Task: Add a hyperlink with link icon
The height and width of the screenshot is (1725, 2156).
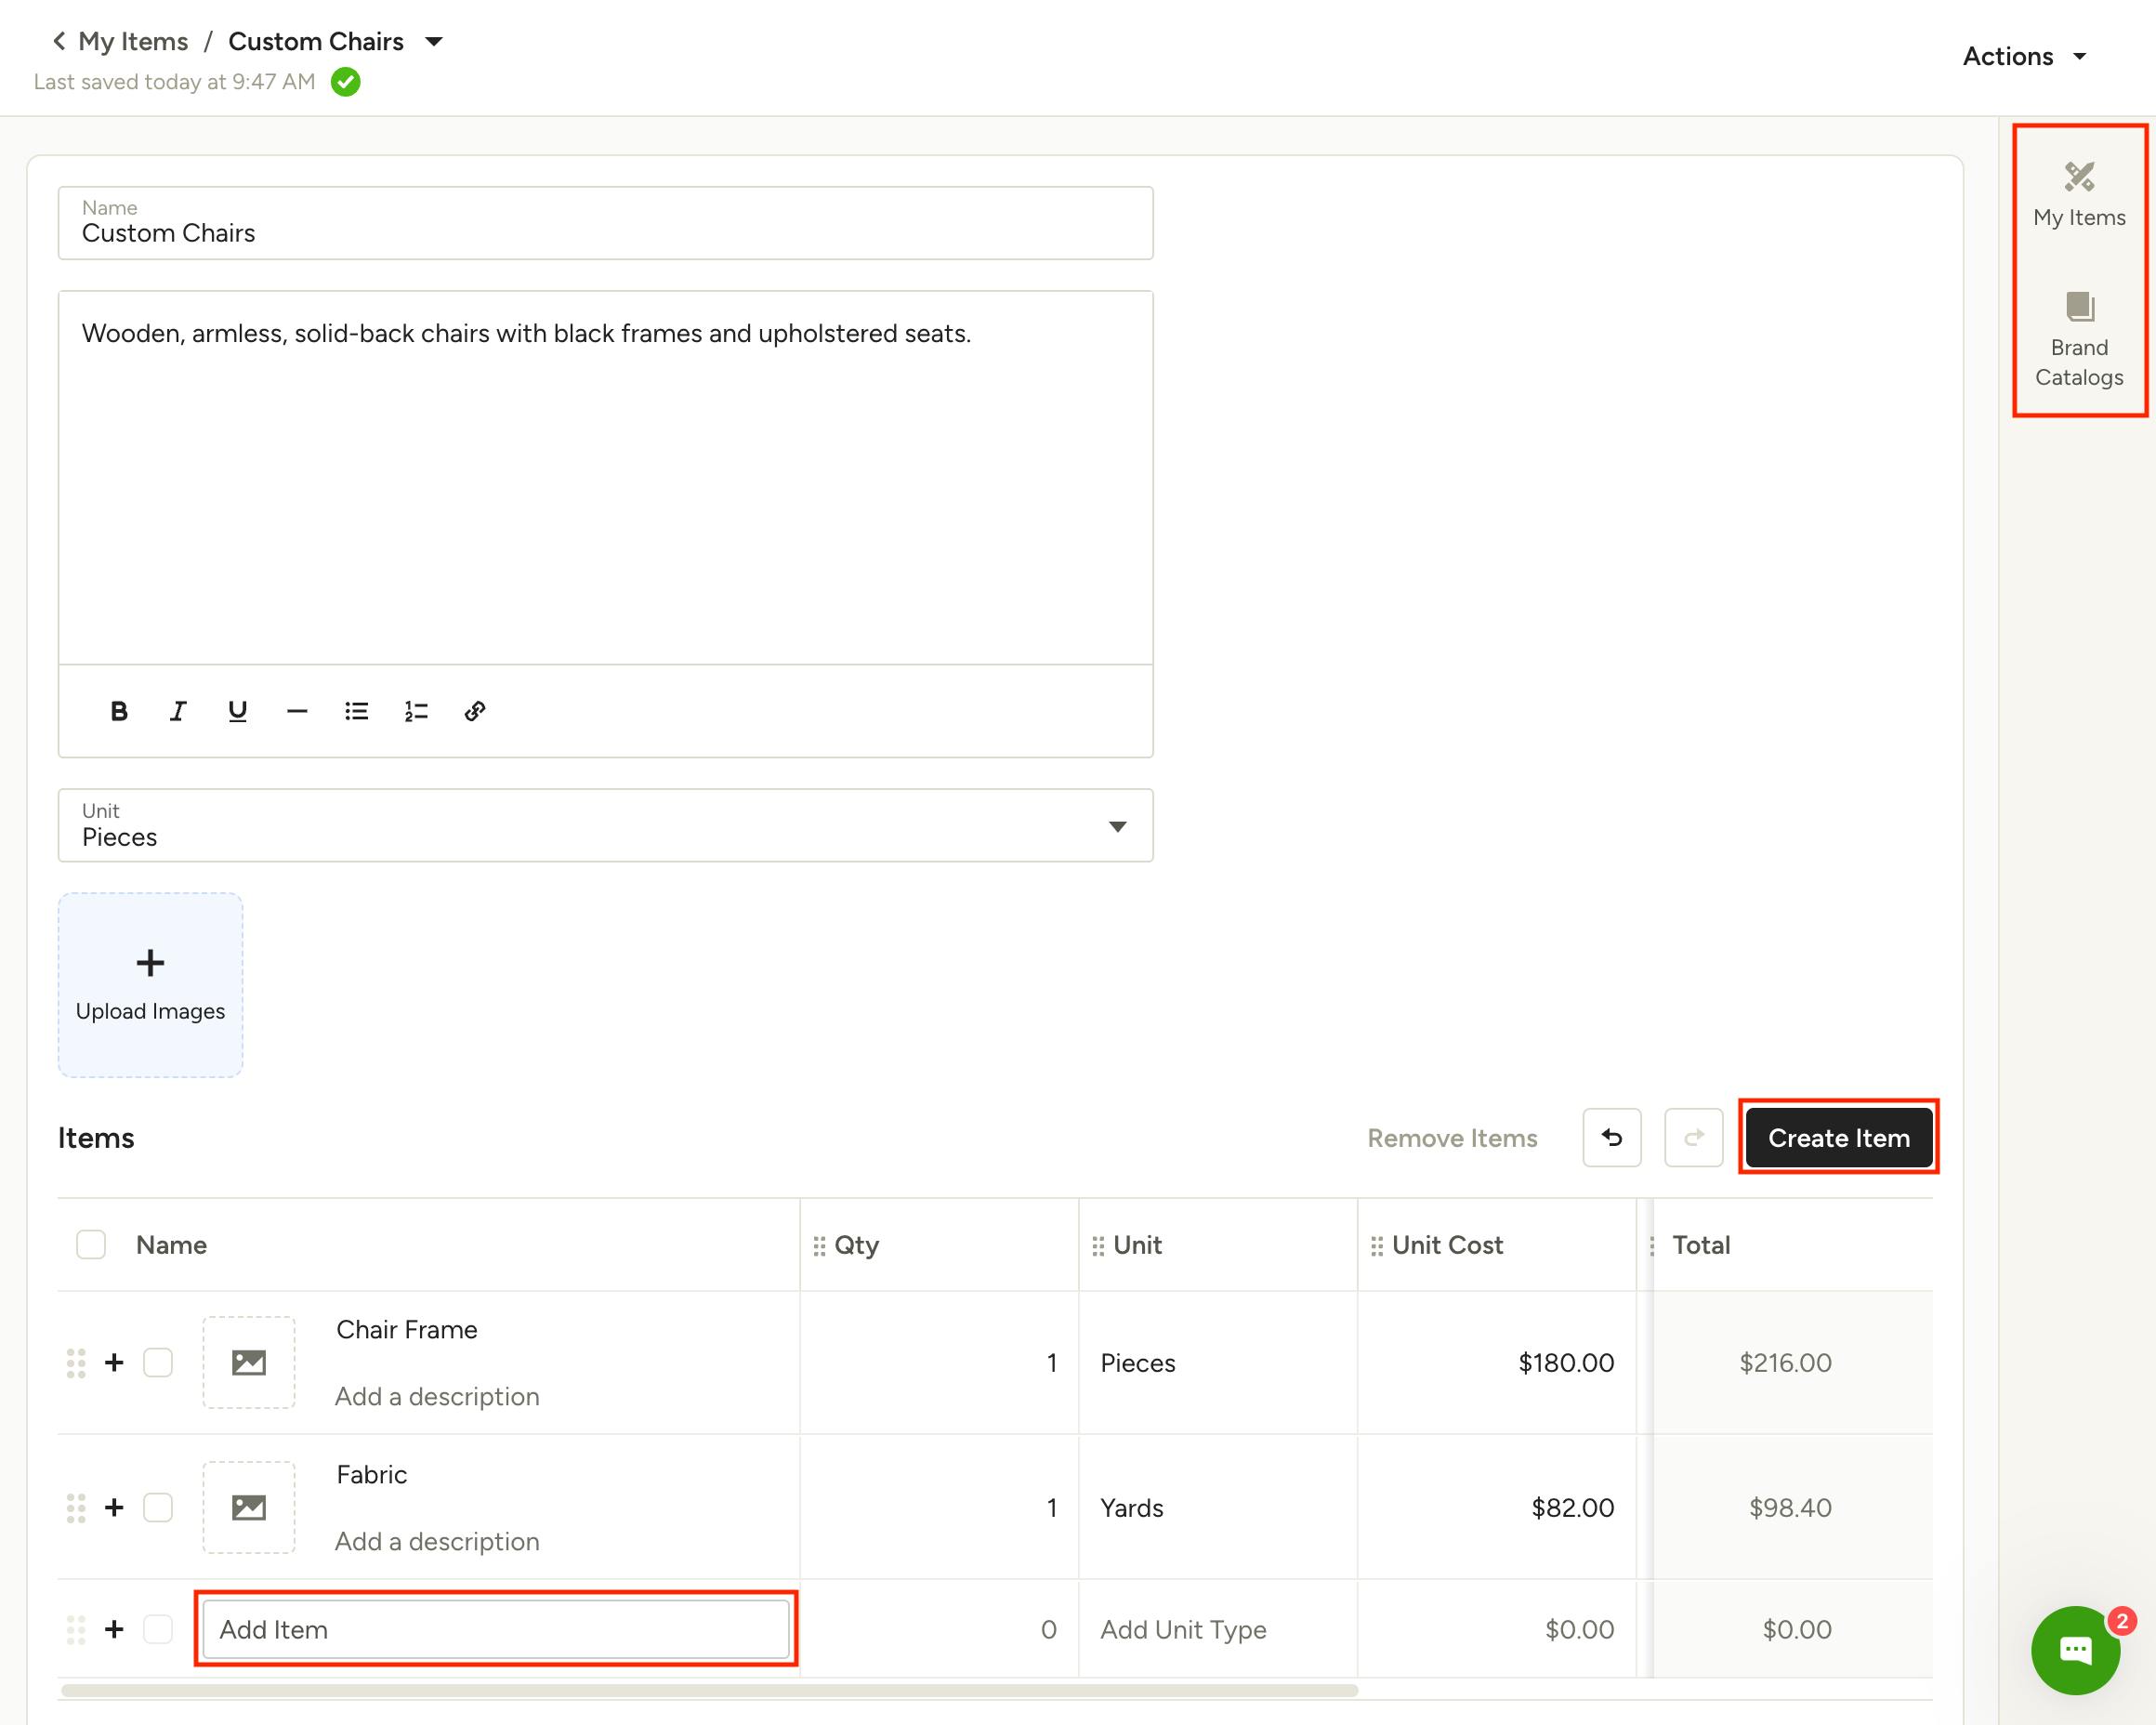Action: 475,711
